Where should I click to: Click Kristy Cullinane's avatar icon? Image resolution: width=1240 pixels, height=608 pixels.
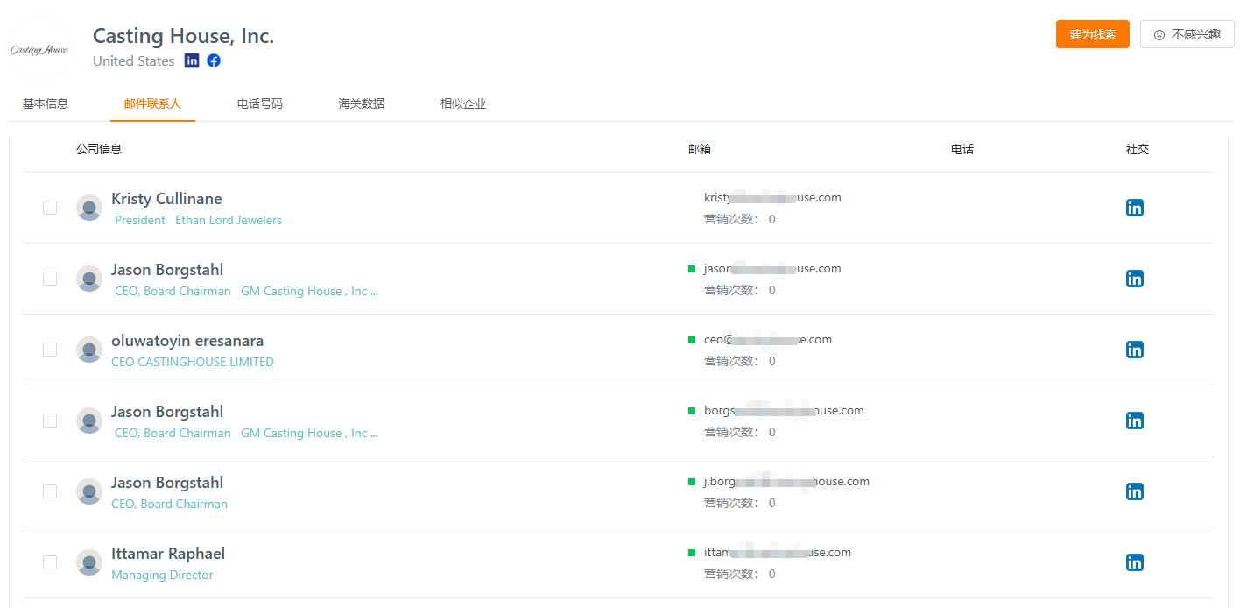click(x=89, y=208)
